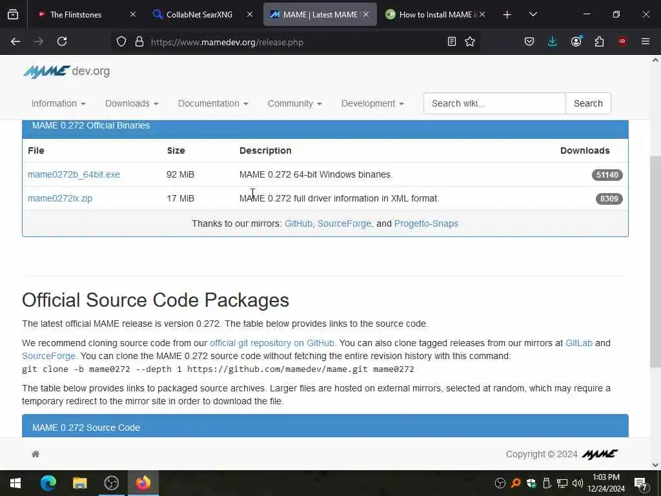
Task: Click the Firefox View icon
Action: pyautogui.click(x=13, y=14)
